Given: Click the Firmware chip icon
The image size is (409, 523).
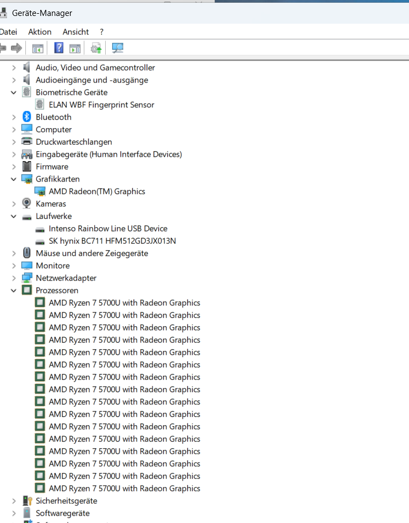Looking at the screenshot, I should pyautogui.click(x=27, y=167).
